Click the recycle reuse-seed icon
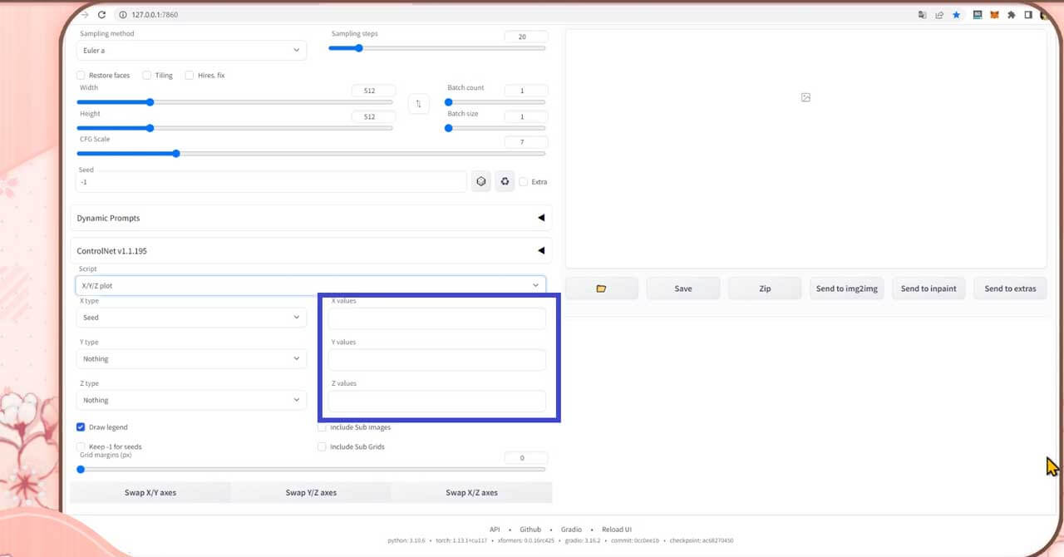The width and height of the screenshot is (1064, 557). [505, 181]
